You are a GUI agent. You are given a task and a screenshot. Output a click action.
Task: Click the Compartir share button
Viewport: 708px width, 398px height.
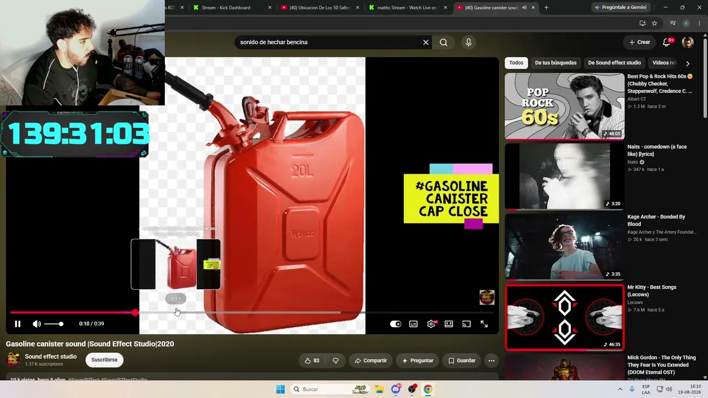pos(371,360)
